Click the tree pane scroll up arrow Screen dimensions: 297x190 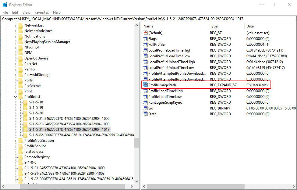coord(136,25)
